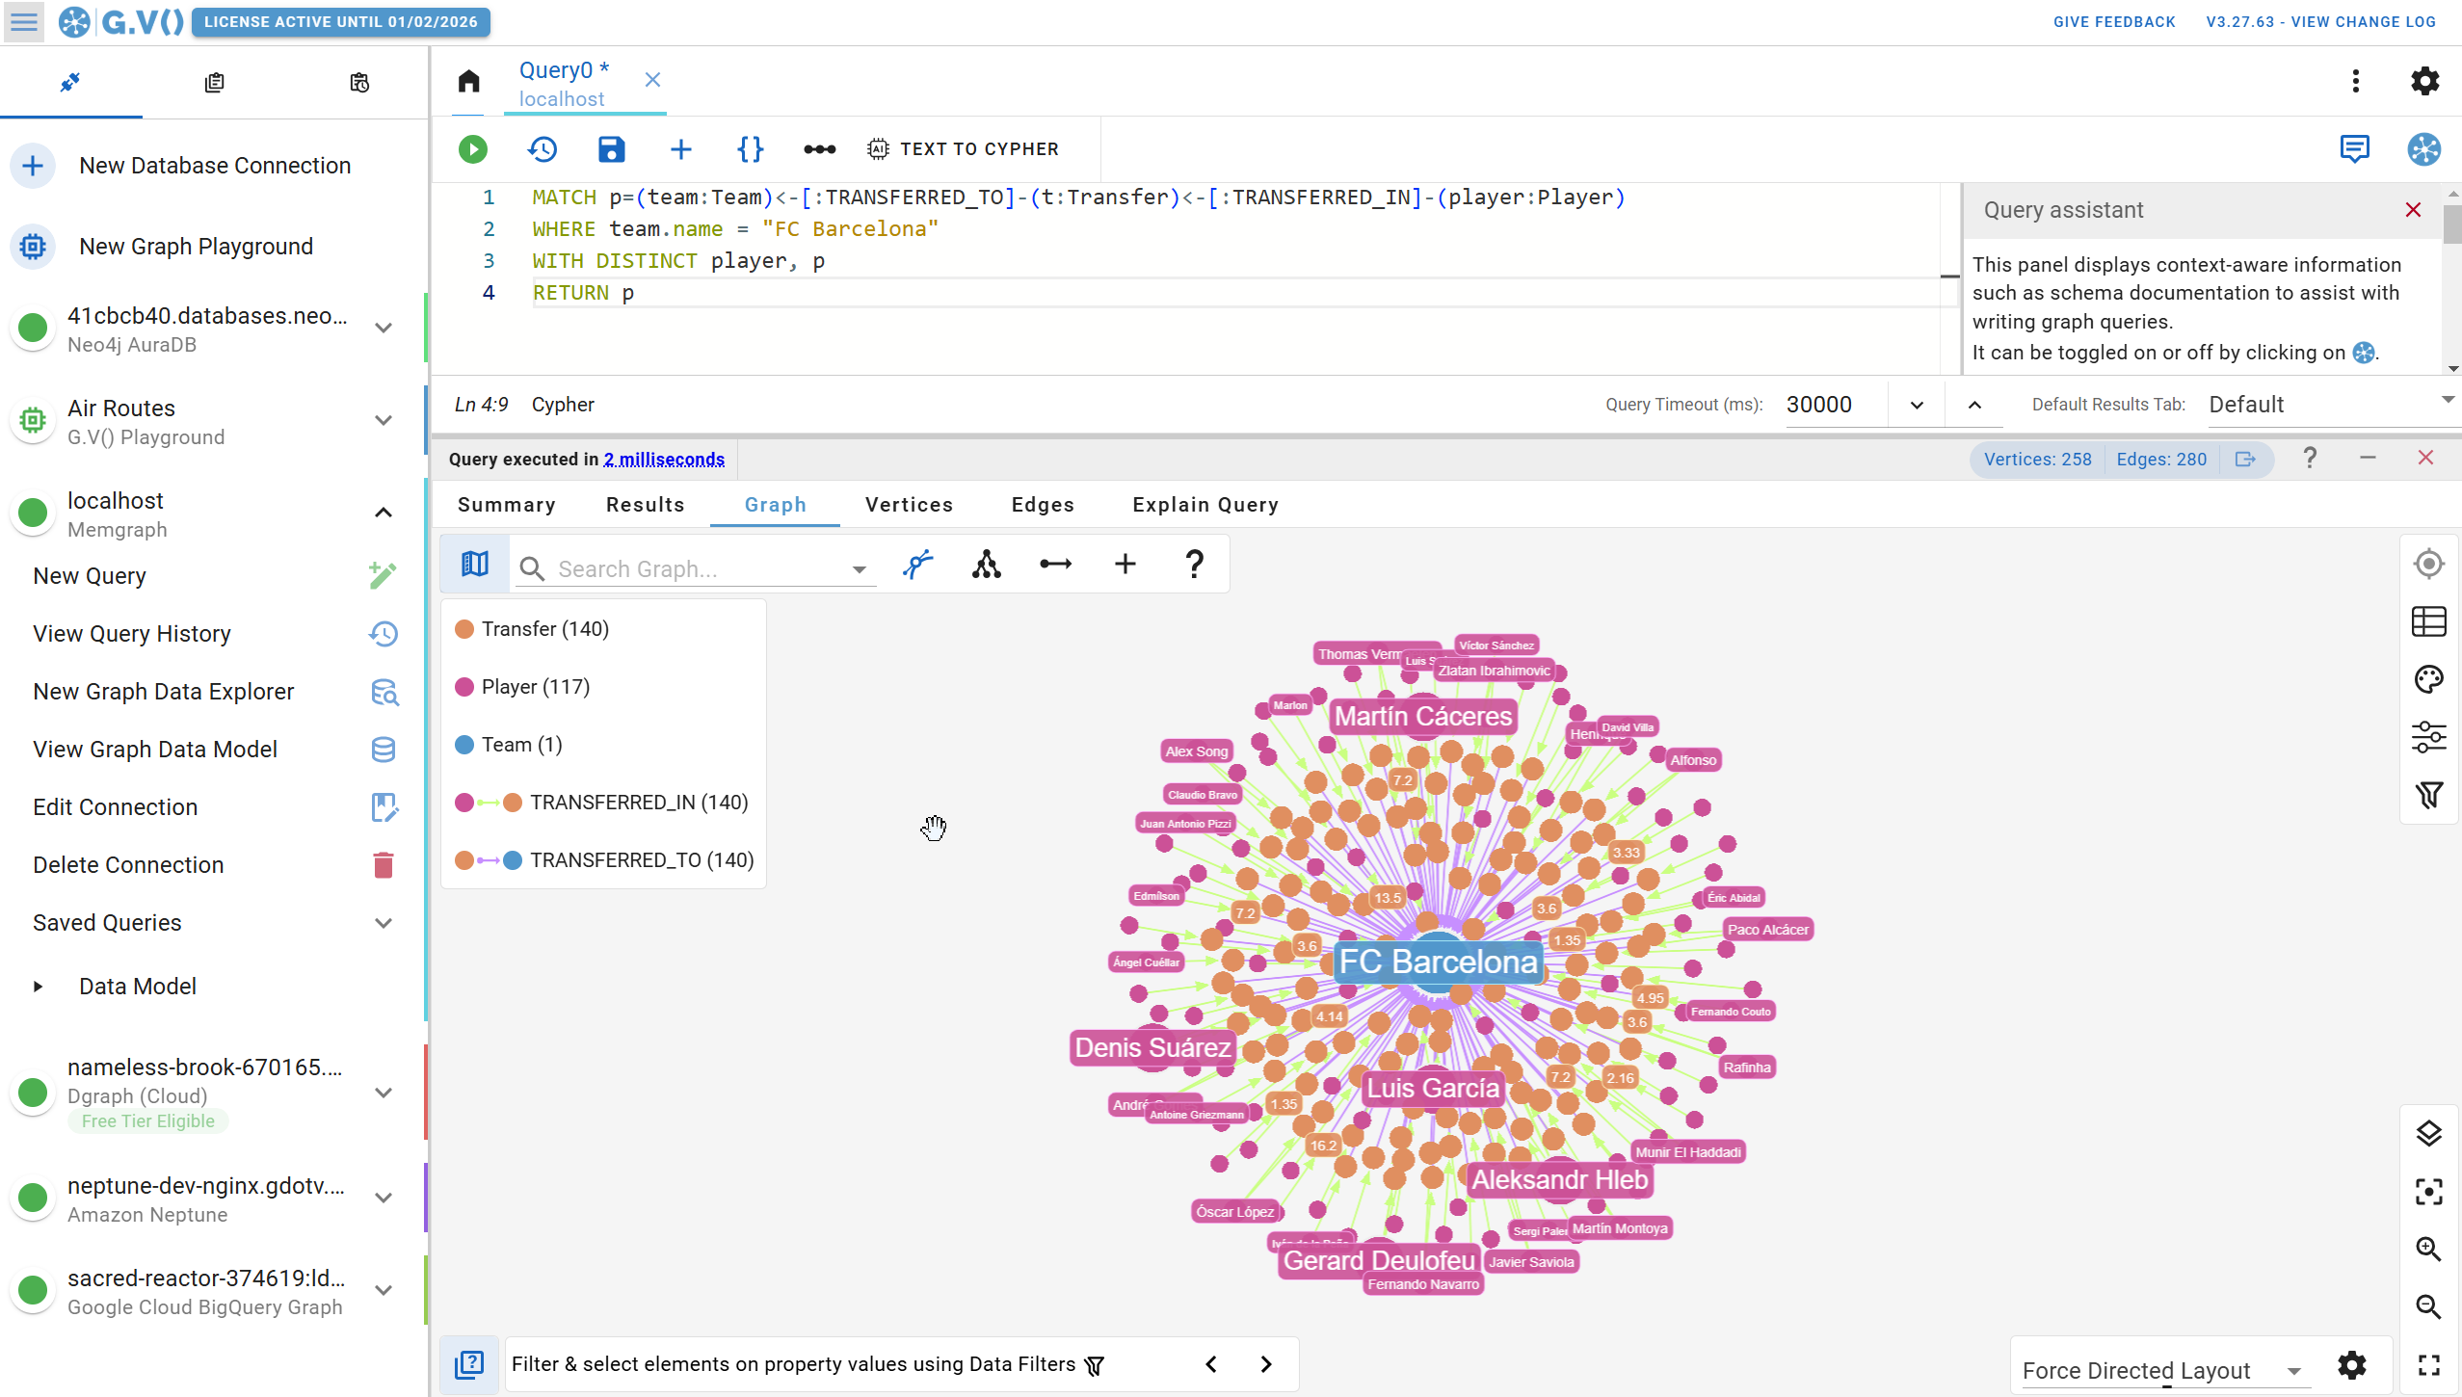
Task: Click the center graph target icon
Action: 2429,565
